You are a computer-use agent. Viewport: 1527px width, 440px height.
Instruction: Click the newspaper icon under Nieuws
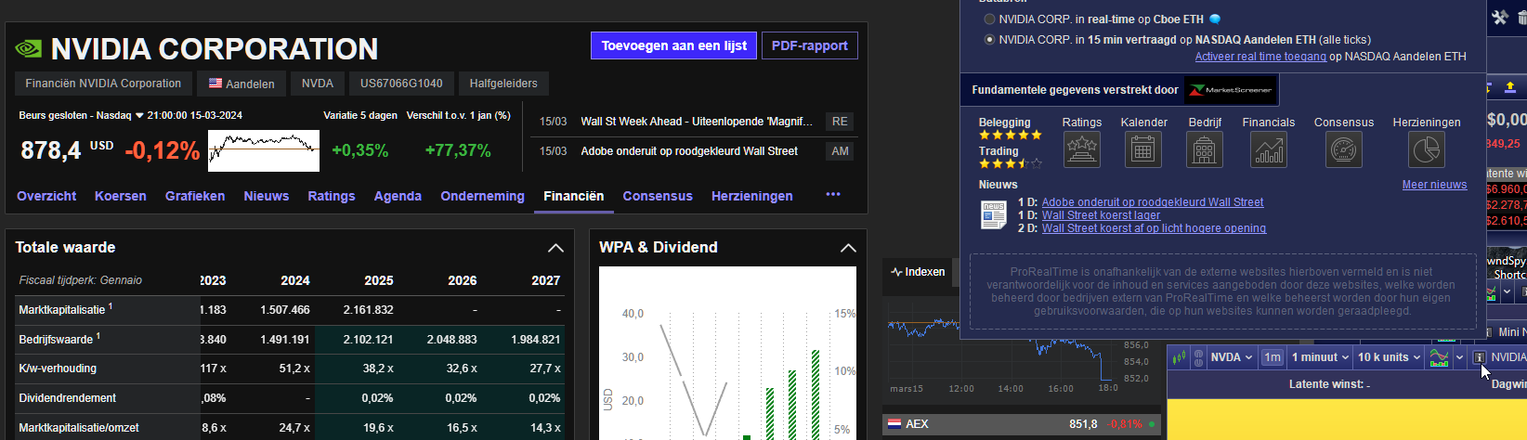click(994, 214)
